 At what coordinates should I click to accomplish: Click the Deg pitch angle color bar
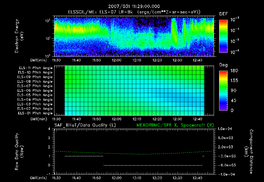click(223, 90)
